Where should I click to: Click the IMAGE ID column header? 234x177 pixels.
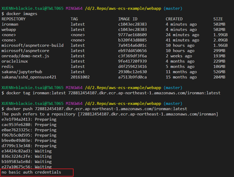click(x=128, y=19)
